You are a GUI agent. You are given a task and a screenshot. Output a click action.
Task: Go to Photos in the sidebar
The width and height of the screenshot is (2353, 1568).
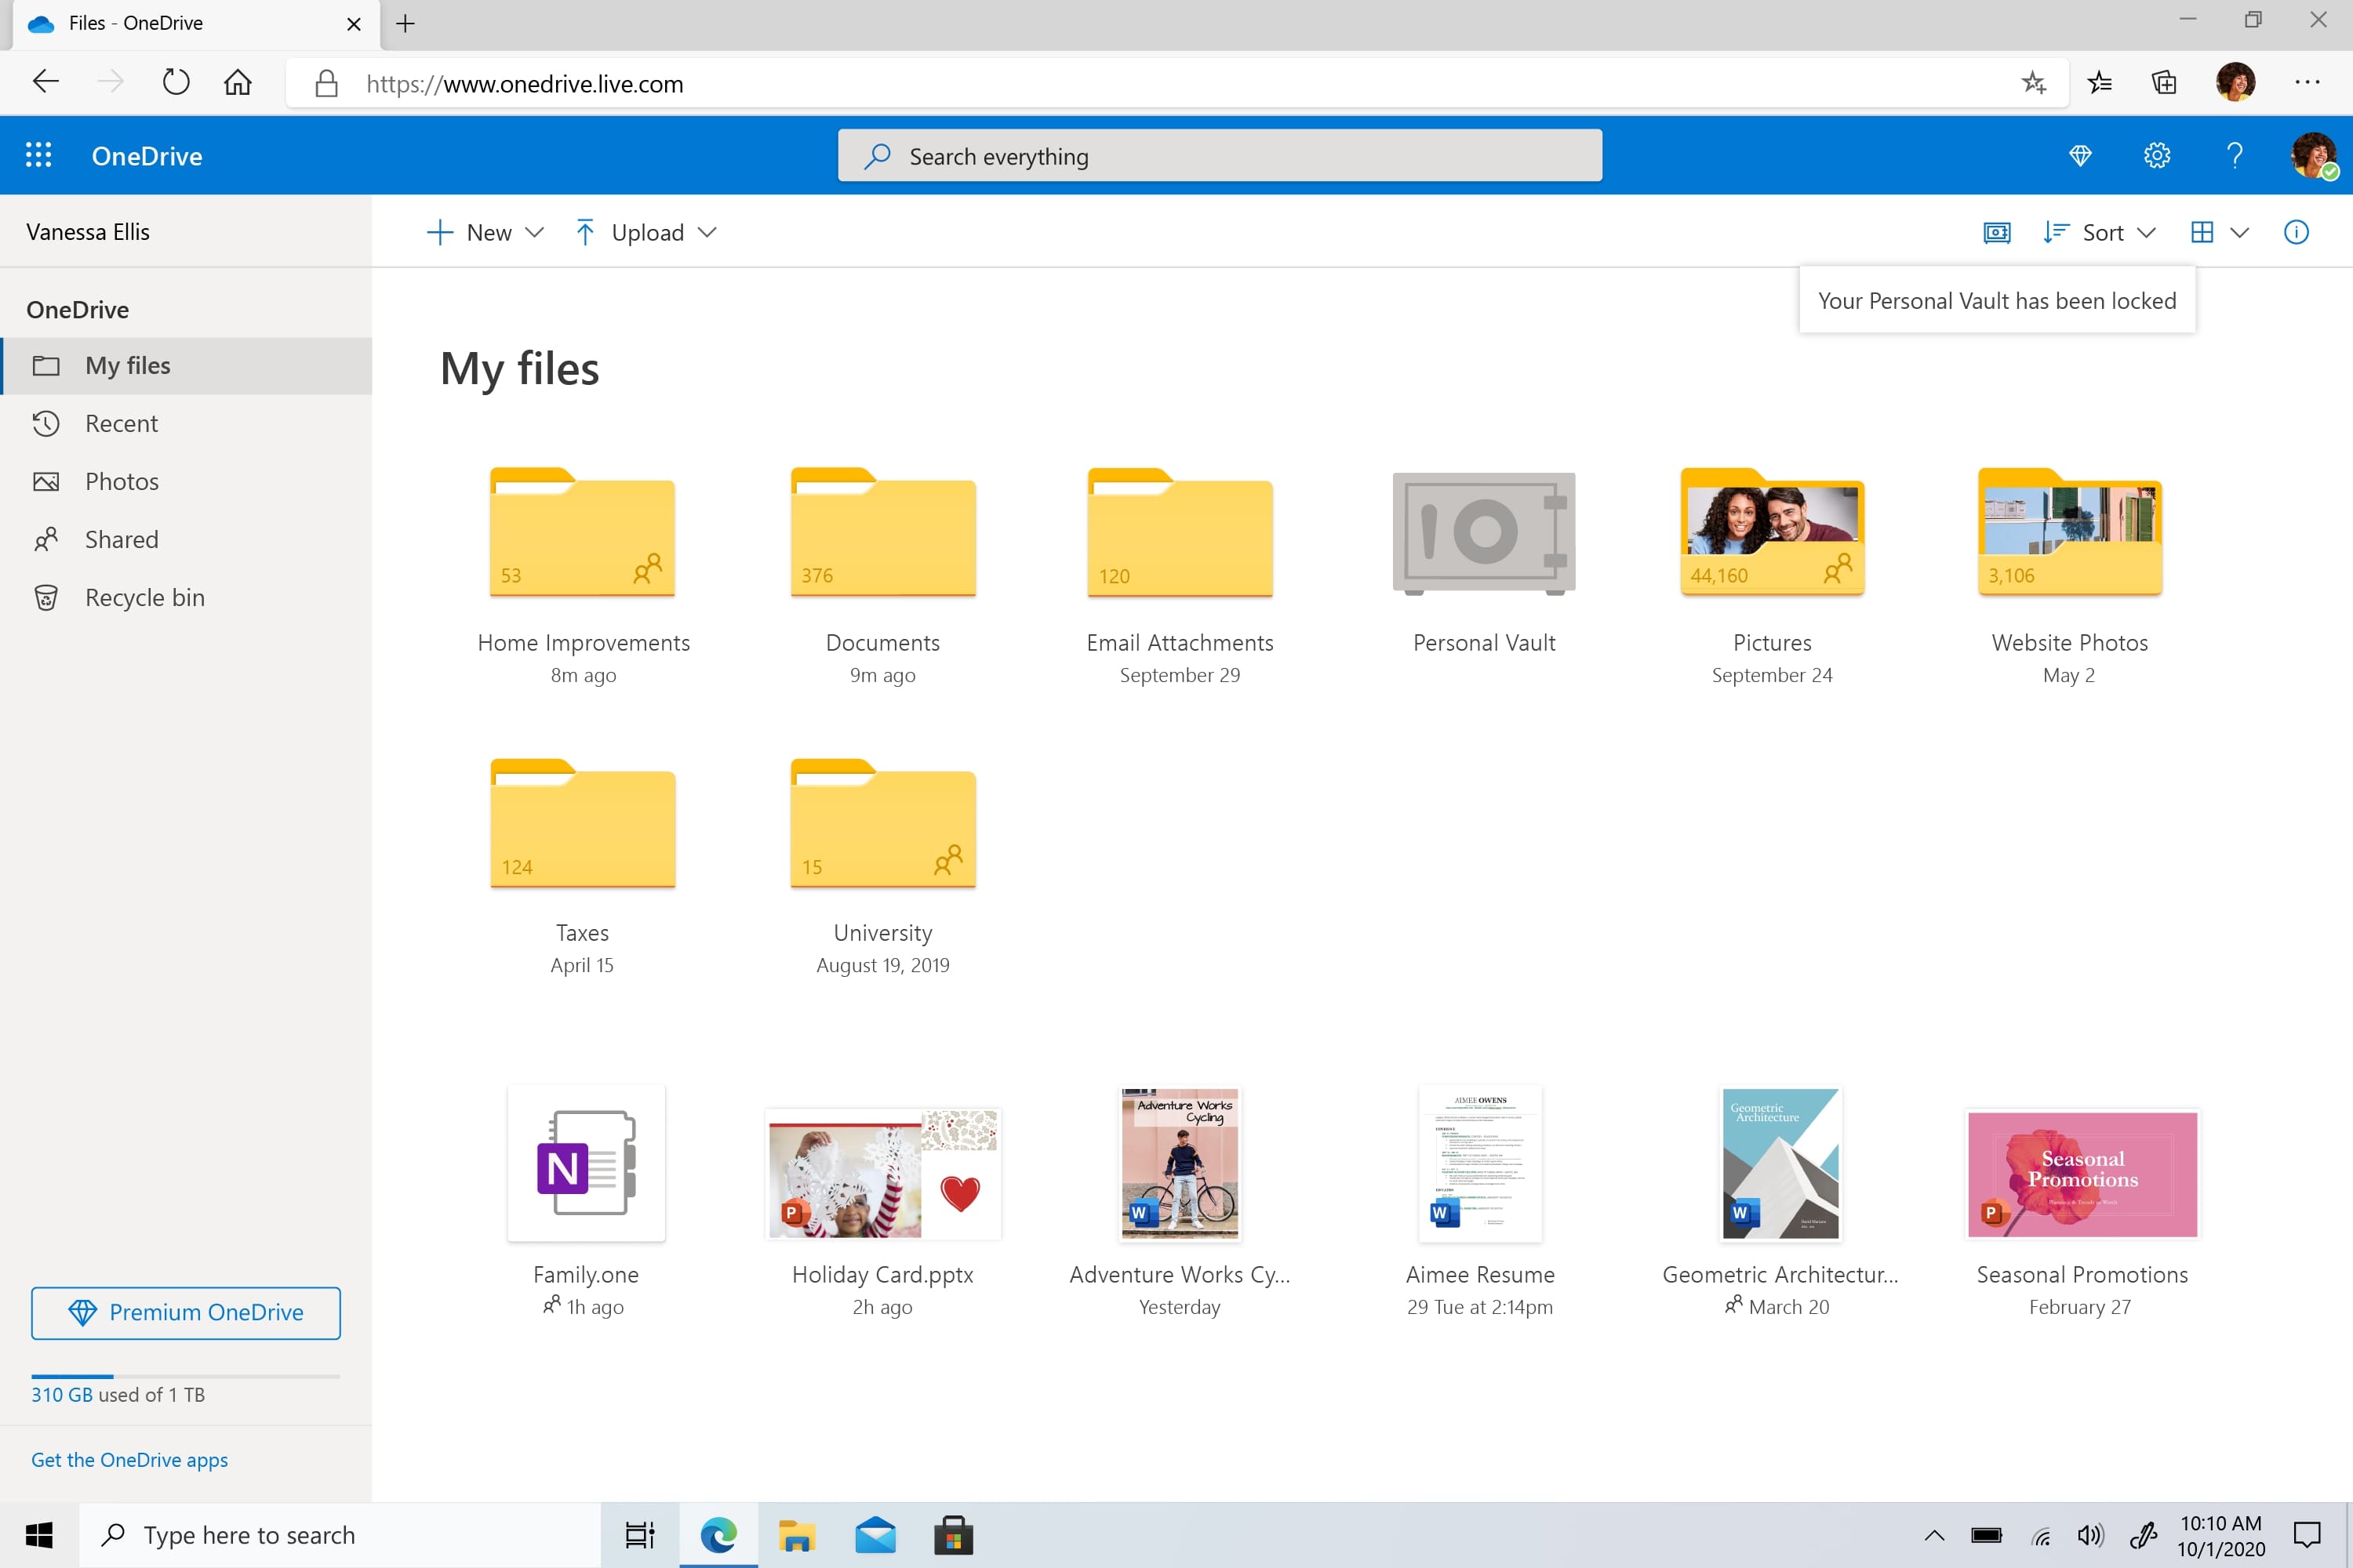click(x=186, y=481)
